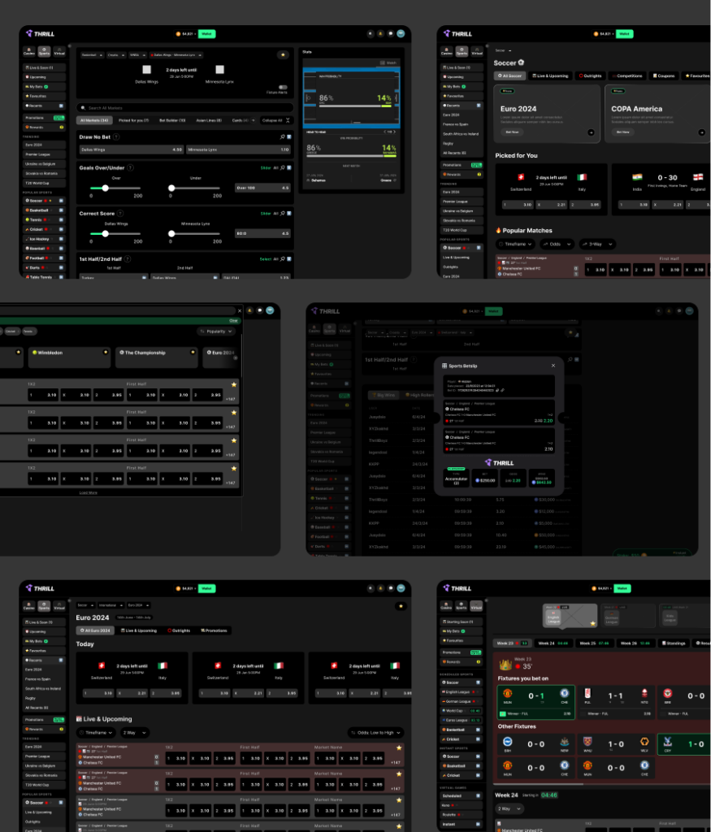
Task: Select the Over 100 odds at 4.5
Action: click(x=262, y=188)
